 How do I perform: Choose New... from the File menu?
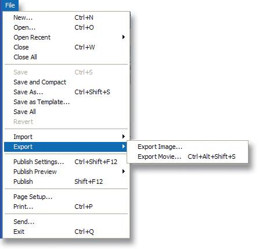tap(66, 17)
